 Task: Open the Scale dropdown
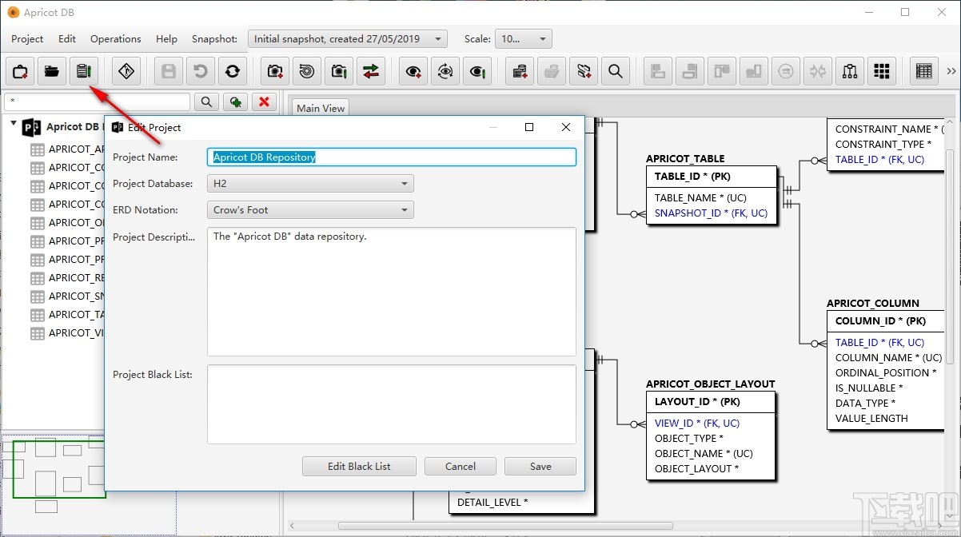pyautogui.click(x=524, y=38)
